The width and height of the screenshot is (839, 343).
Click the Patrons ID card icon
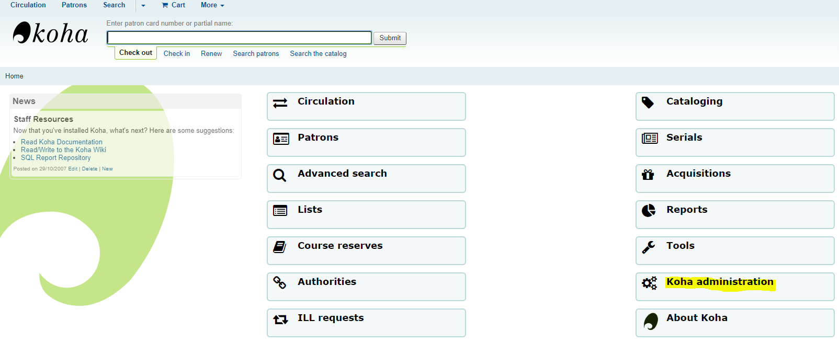[x=281, y=139]
